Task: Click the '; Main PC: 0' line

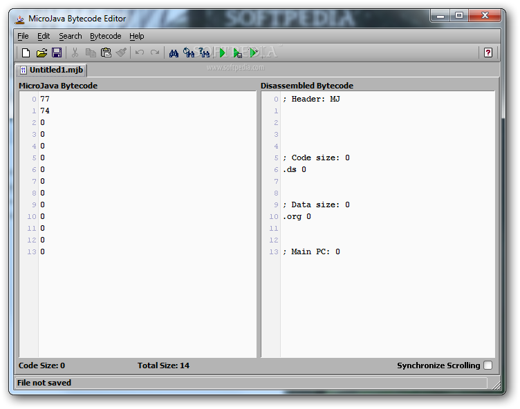Action: click(311, 251)
